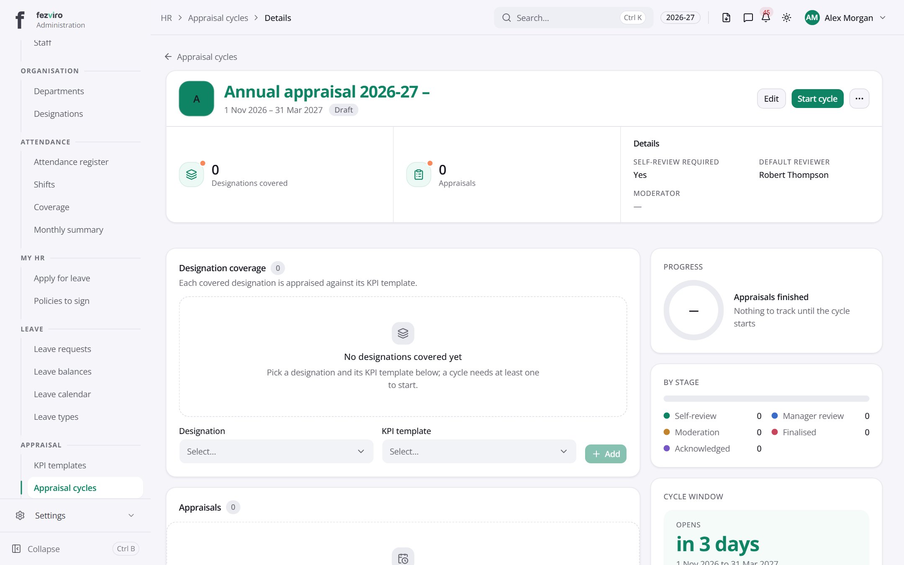Go to KPI templates page
Image resolution: width=904 pixels, height=565 pixels.
coord(60,465)
